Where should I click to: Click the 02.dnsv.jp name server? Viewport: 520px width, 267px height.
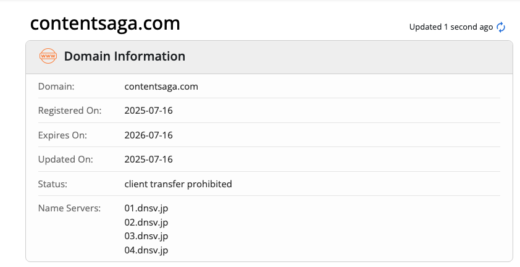pos(146,222)
